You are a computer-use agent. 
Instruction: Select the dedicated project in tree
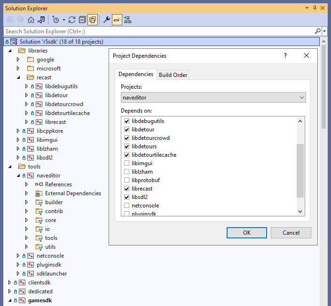point(40,291)
